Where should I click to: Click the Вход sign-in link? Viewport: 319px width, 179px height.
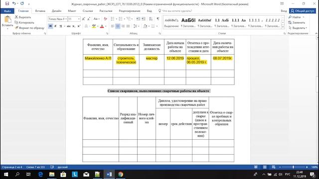coord(284,11)
